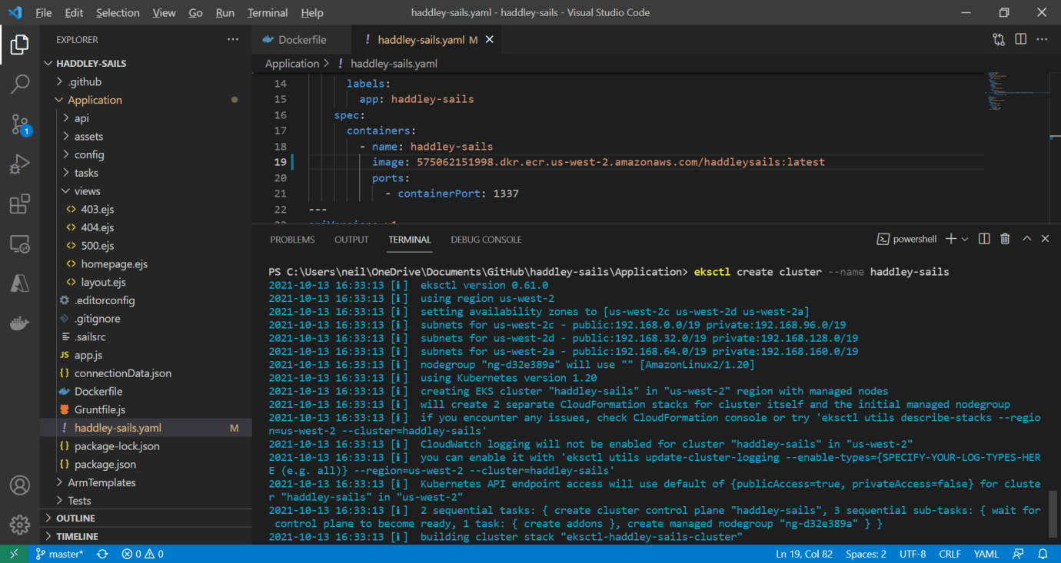Open the Search view in activity bar
Screen dimensions: 1061x563
point(20,84)
